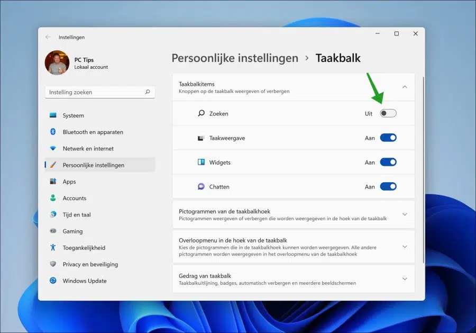Expand Overloopmenu in de hoek chevron
476x333 pixels.
[405, 246]
